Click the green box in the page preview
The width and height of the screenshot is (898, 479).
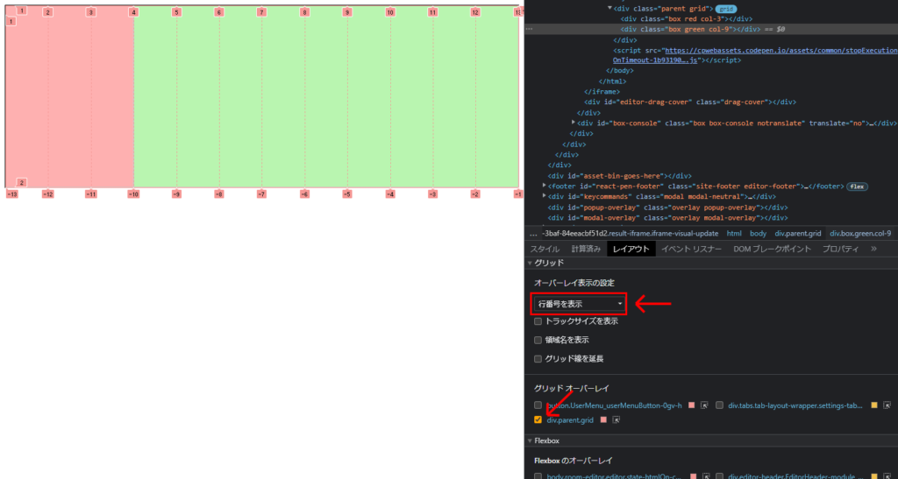[326, 96]
